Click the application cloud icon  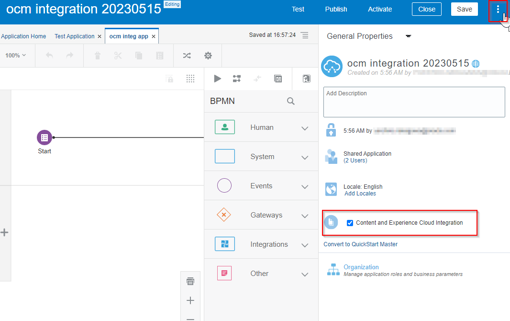(x=332, y=66)
